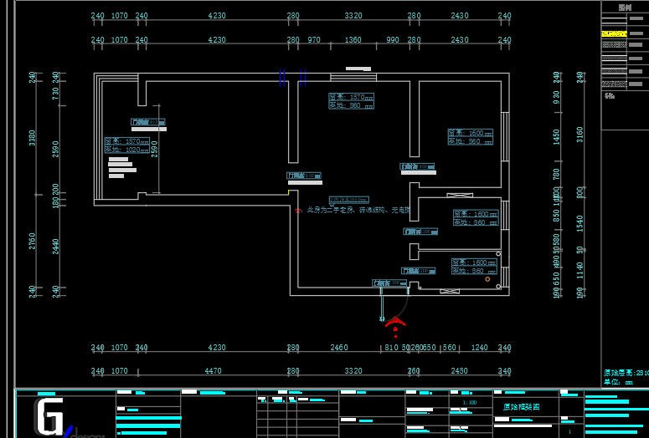Select the yellow hatch swatch in legend

pos(615,34)
